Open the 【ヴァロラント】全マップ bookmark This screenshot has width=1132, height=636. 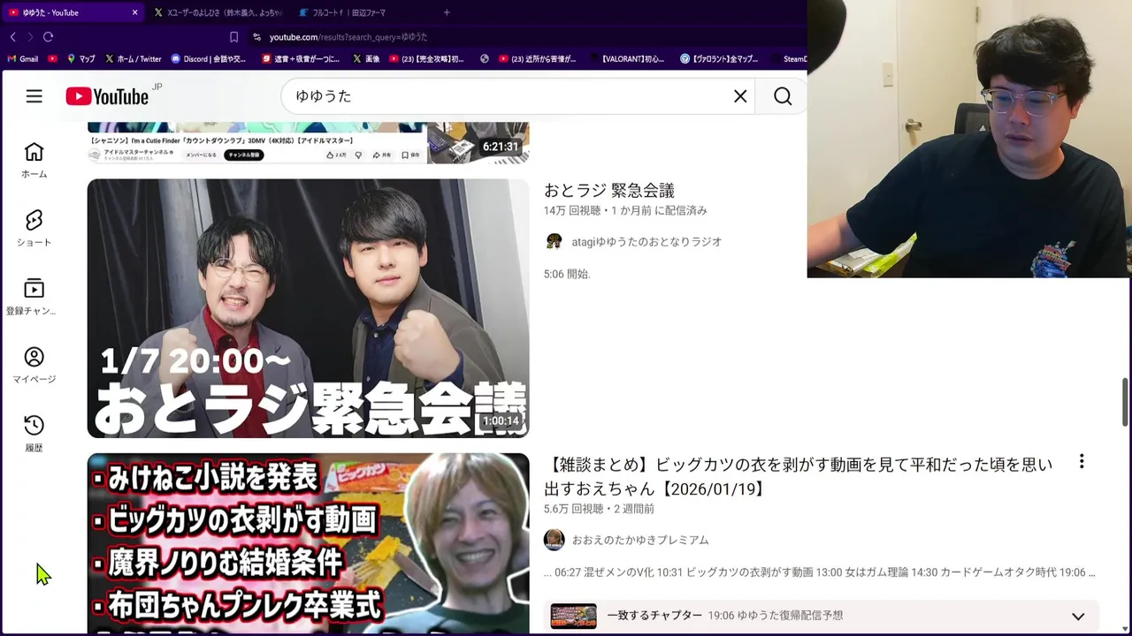click(x=719, y=59)
